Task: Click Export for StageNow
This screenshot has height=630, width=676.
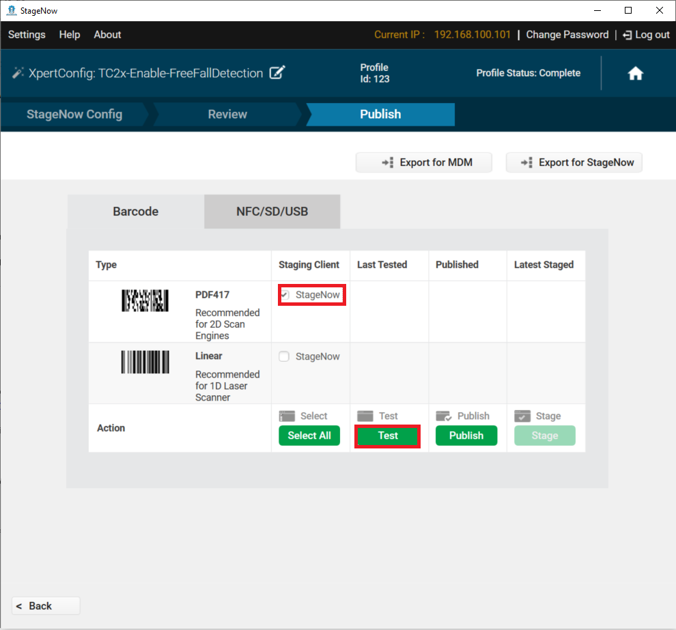Action: [574, 162]
